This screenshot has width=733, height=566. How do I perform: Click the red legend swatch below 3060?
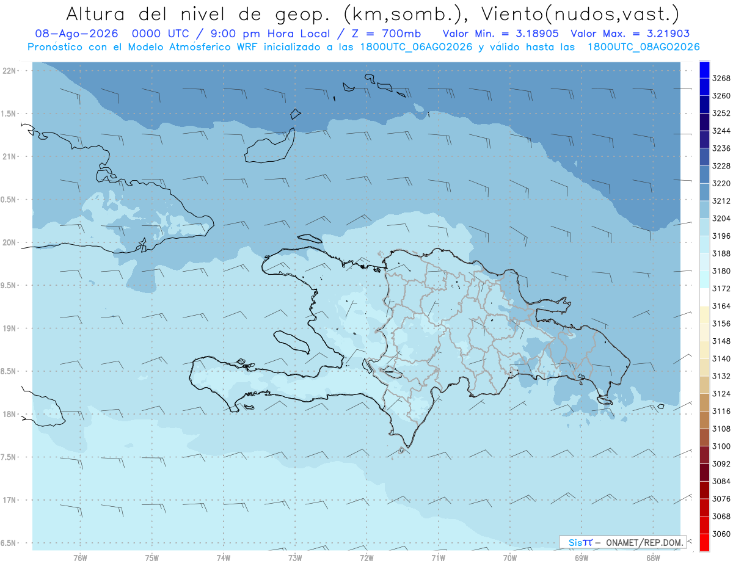704,542
